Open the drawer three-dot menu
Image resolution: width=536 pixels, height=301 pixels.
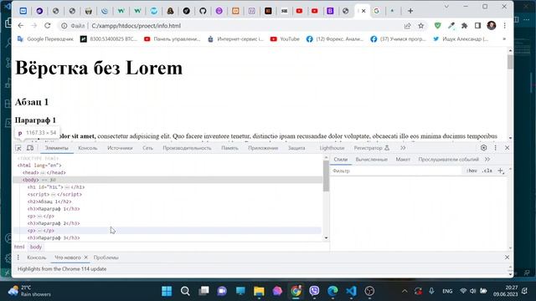18,258
